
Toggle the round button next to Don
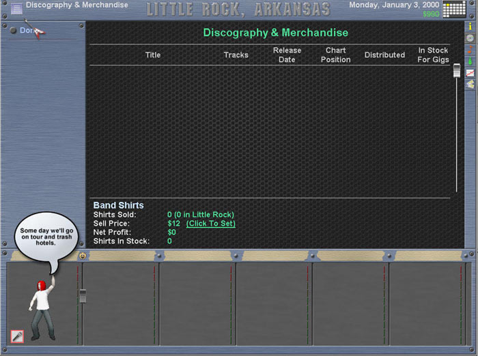coord(13,31)
